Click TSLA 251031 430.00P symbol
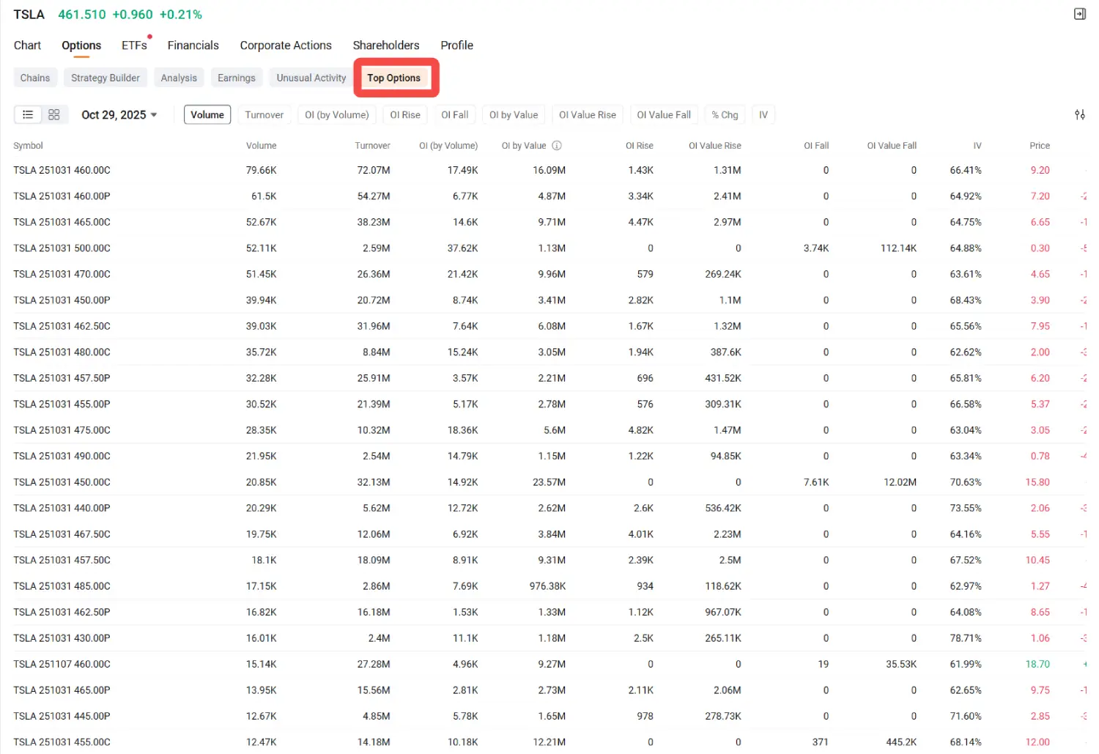The image size is (1099, 754). tap(62, 638)
